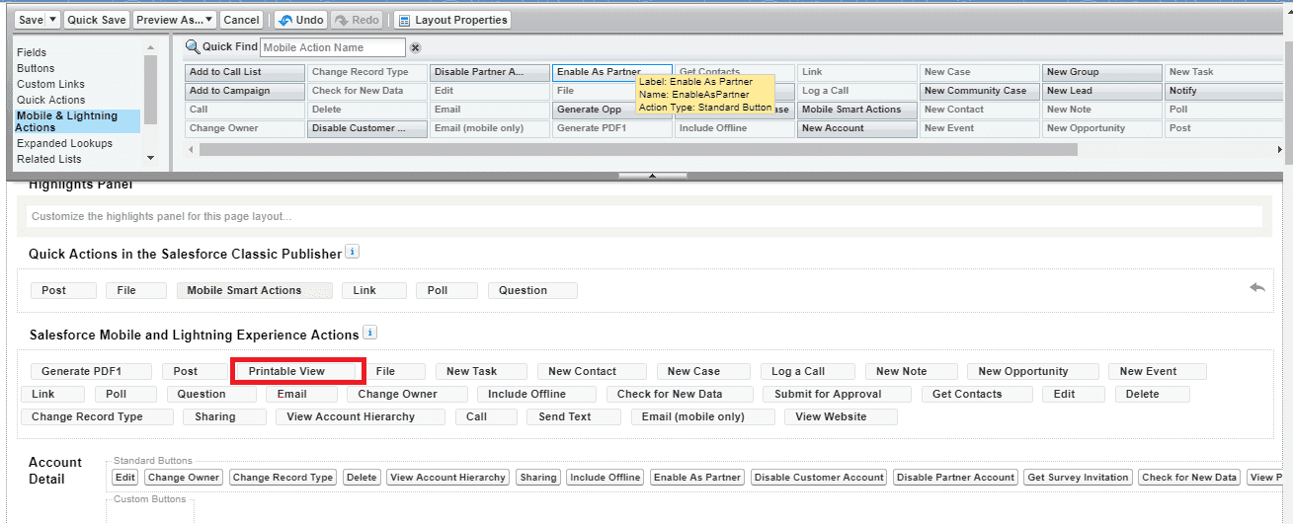The height and width of the screenshot is (524, 1293).
Task: Open Layout Properties
Action: 452,20
